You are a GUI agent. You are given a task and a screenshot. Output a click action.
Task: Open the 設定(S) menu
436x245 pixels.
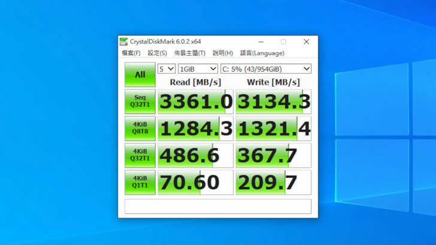tap(157, 53)
